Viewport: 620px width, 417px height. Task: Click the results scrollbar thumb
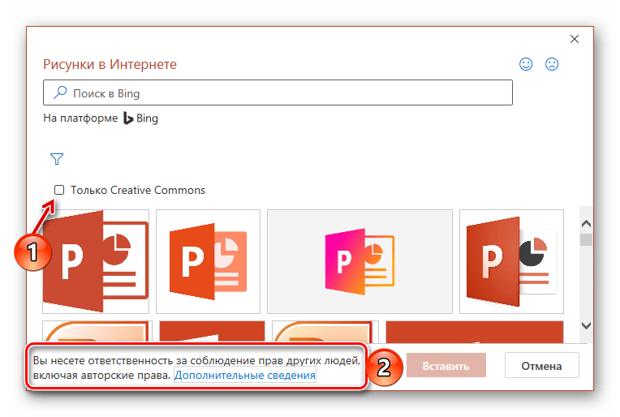coord(586,239)
